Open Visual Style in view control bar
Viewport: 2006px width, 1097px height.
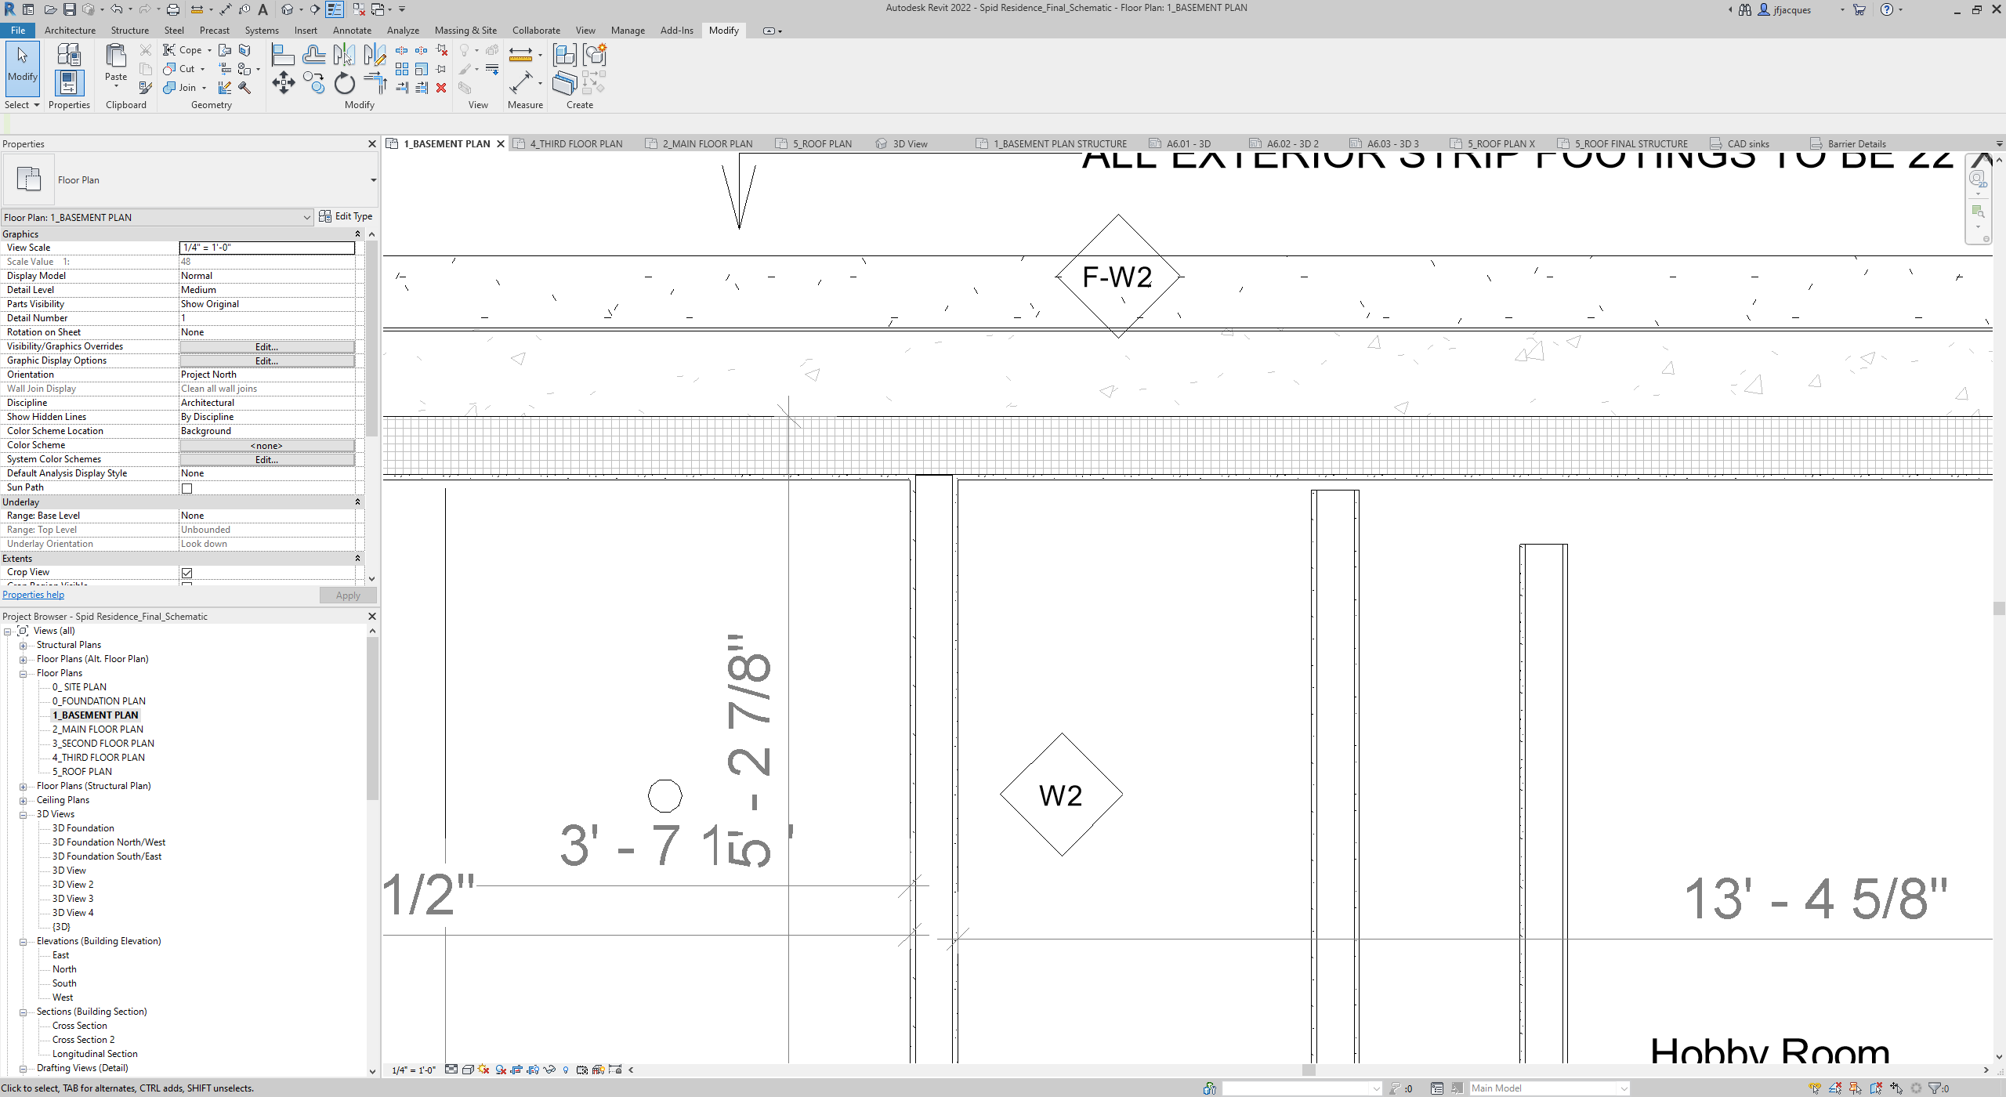point(468,1070)
